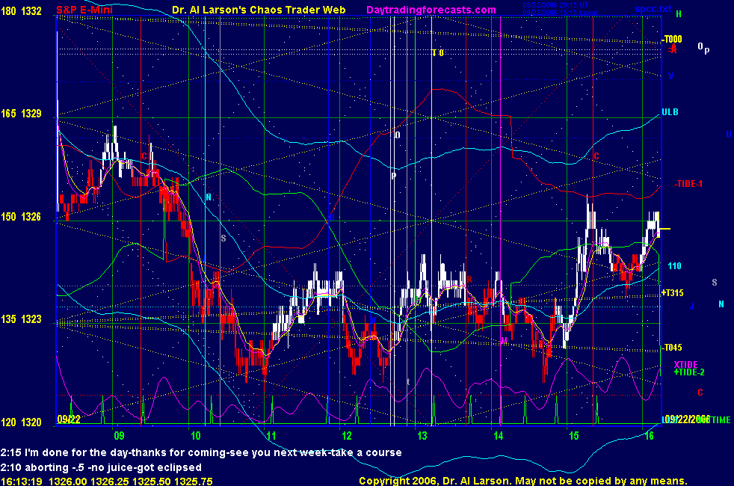Click the '110' cyan line label
This screenshot has height=486, width=734.
coord(674,266)
